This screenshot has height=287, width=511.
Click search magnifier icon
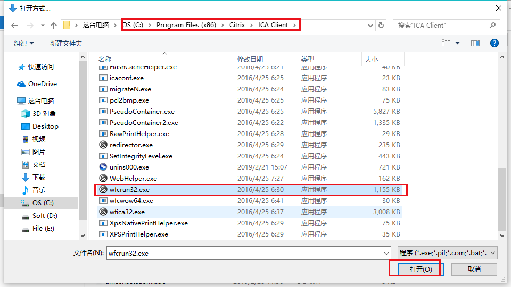492,26
